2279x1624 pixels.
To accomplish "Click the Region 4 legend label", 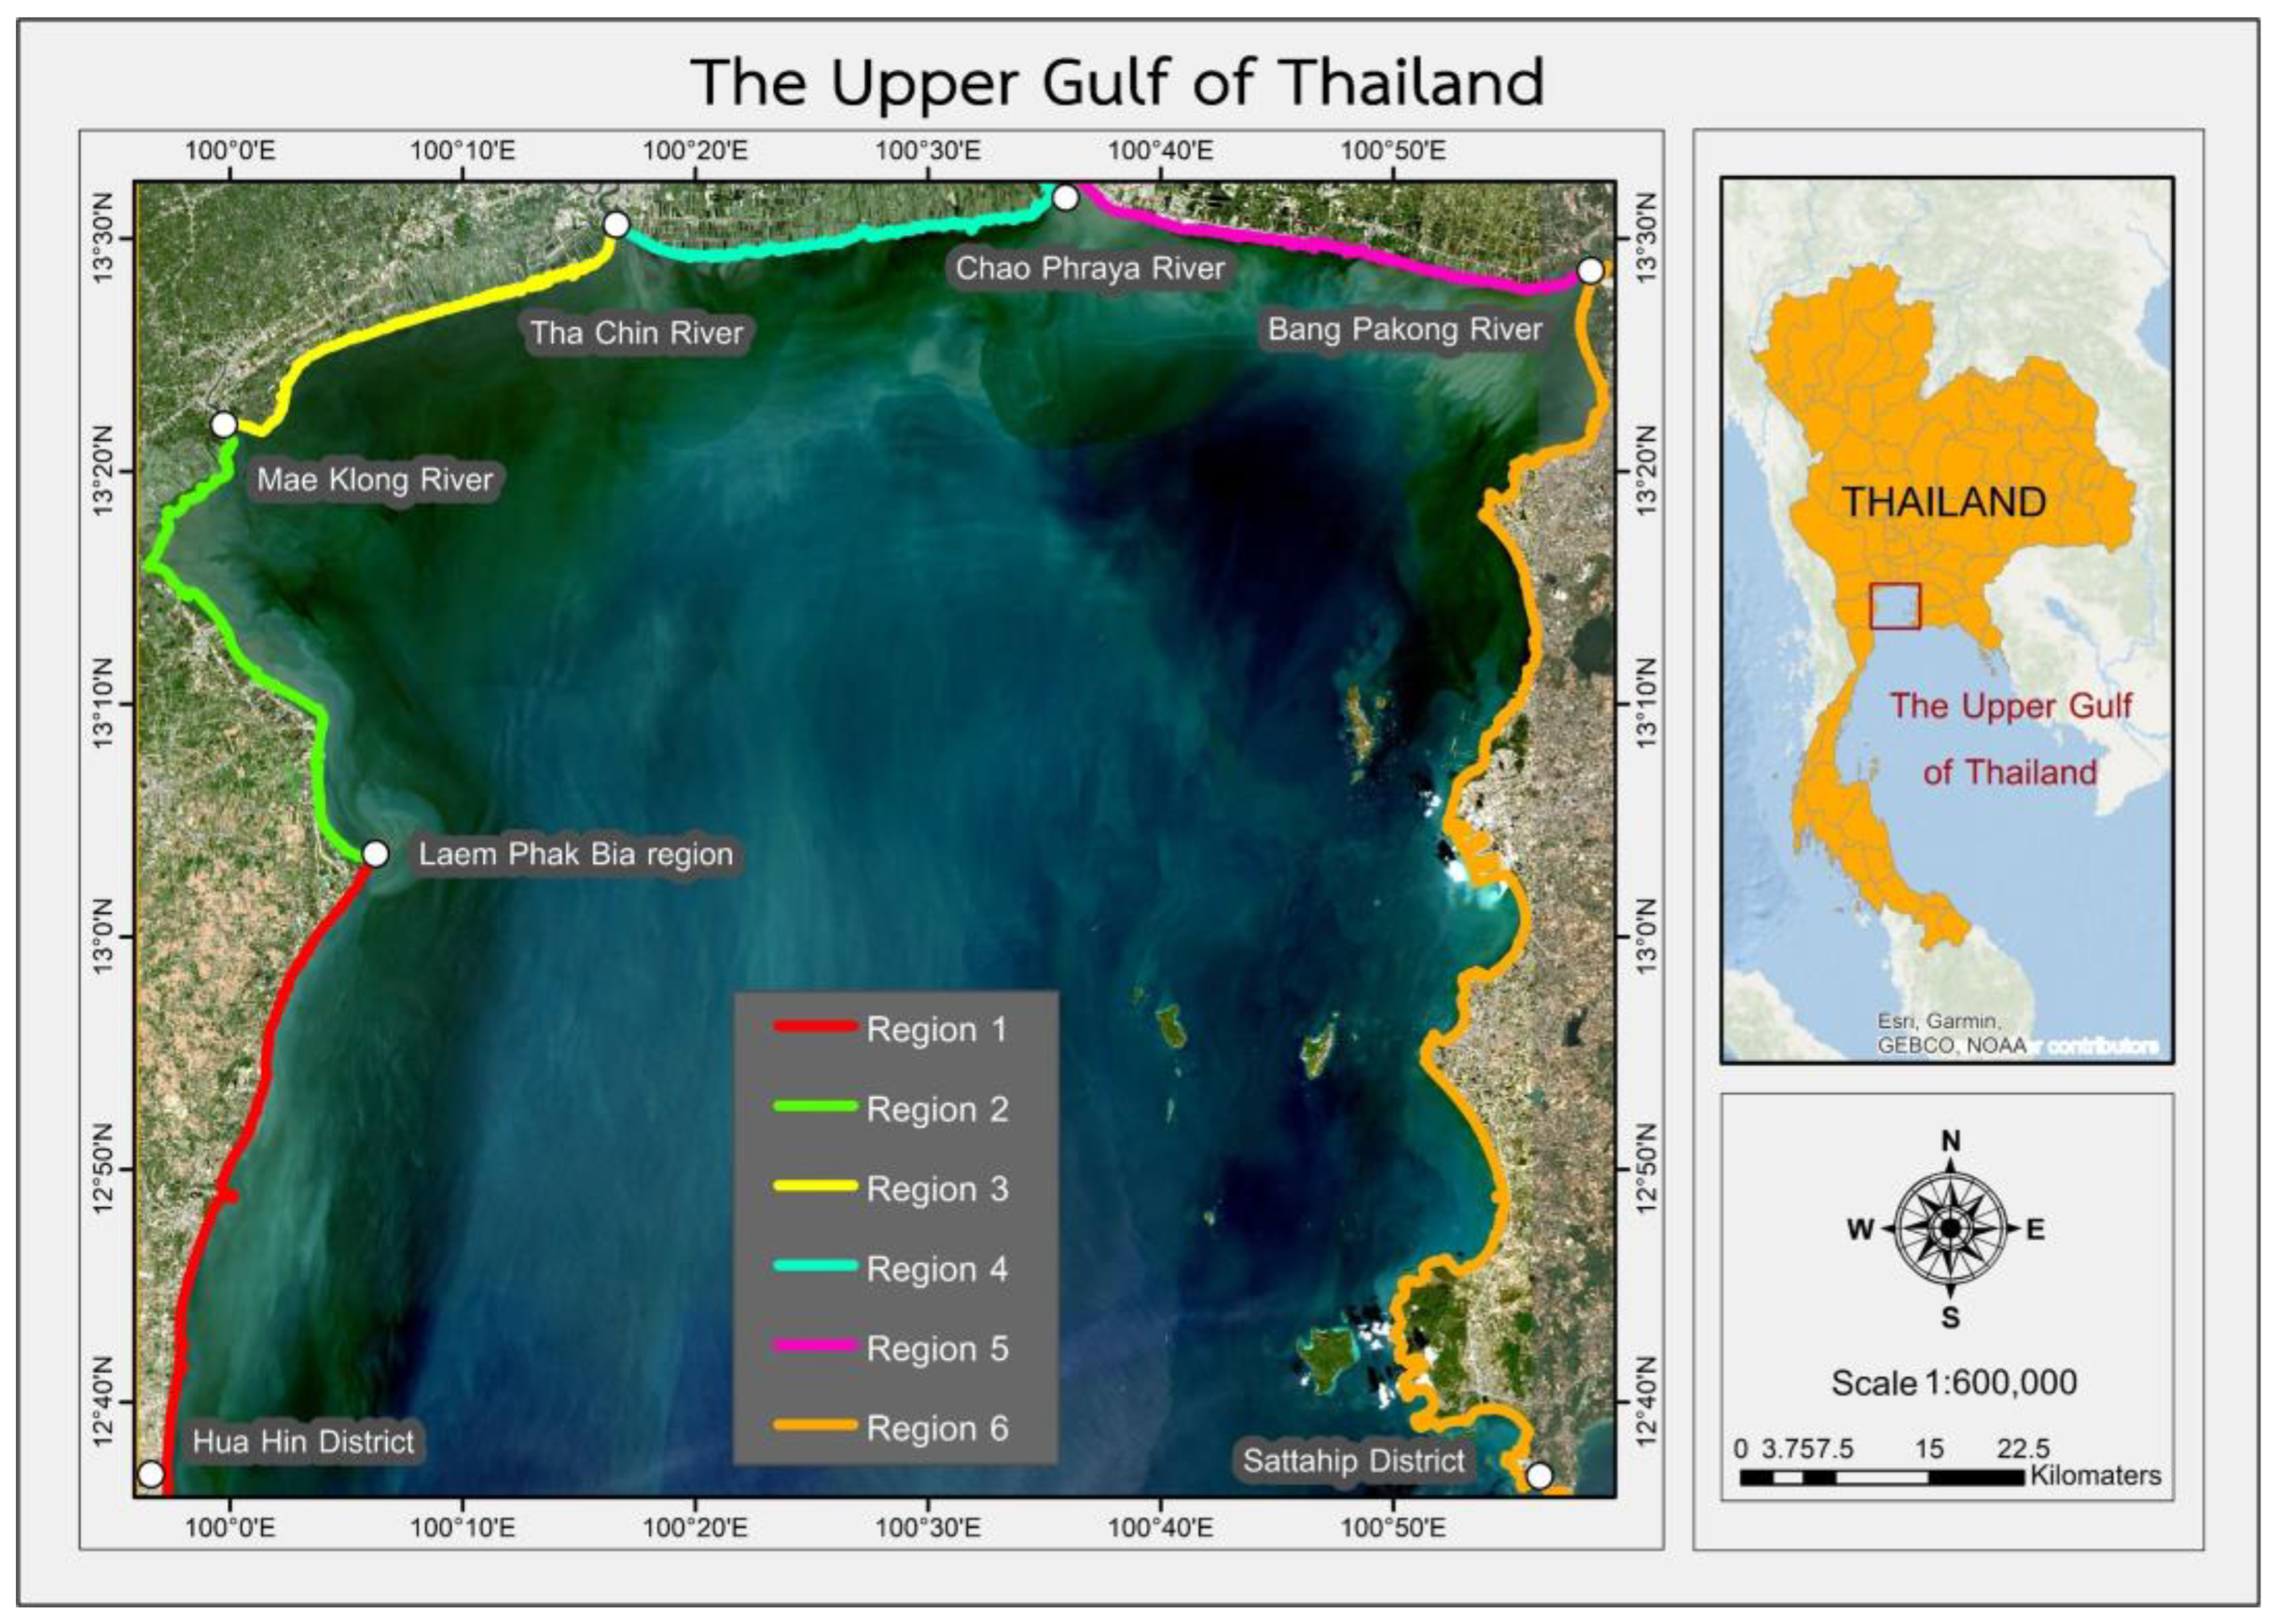I will [x=937, y=1269].
